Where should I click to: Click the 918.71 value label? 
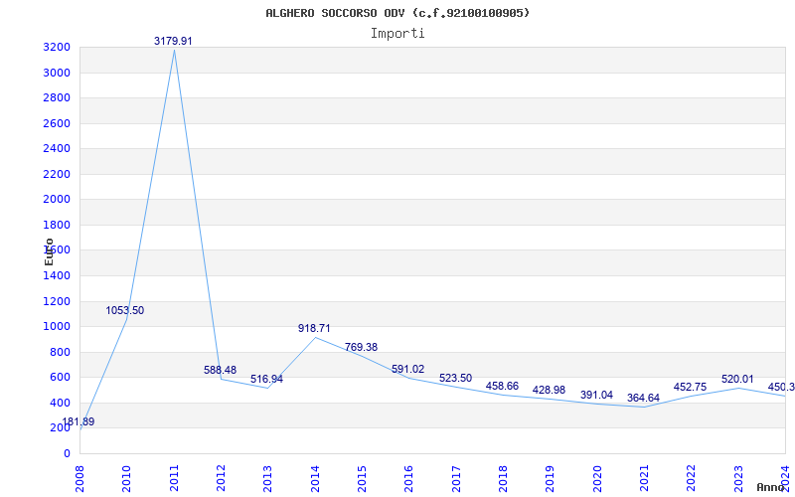[314, 329]
